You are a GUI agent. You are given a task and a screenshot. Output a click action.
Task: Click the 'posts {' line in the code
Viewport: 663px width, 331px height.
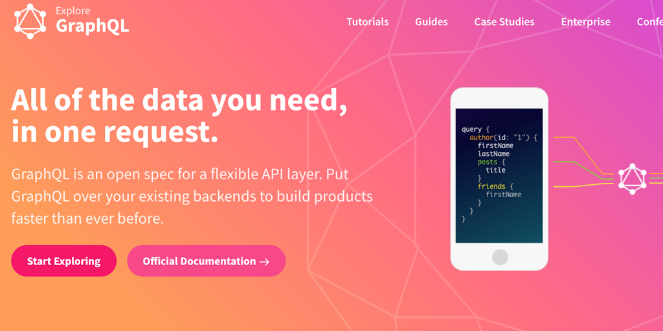(x=491, y=162)
